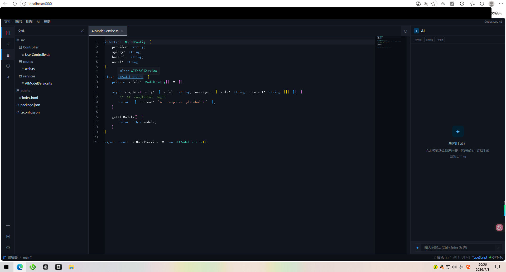
Task: Select the circle icon in activity bar
Action: tap(8, 66)
